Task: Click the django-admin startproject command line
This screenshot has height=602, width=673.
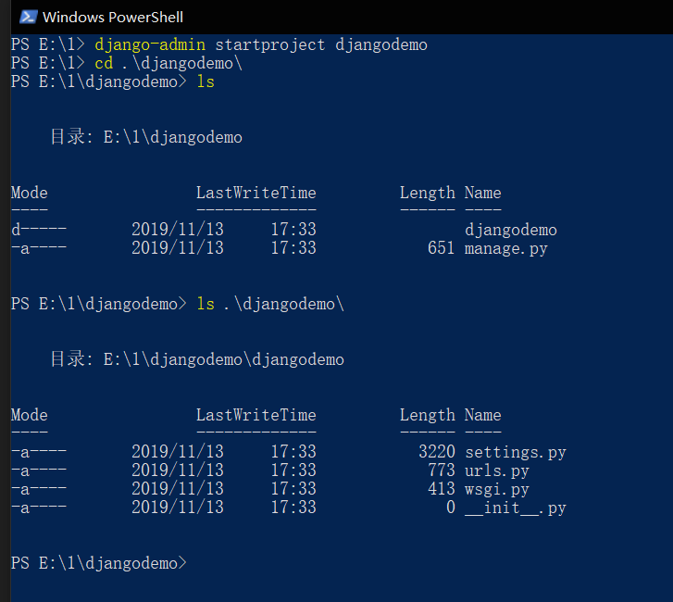Action: tap(261, 45)
